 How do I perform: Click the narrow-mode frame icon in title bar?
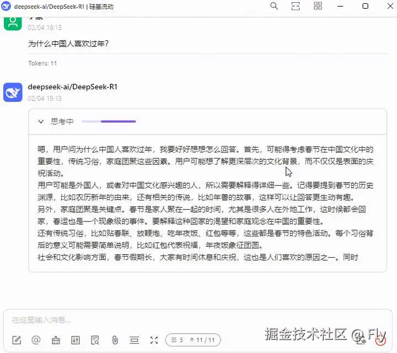pos(296,6)
